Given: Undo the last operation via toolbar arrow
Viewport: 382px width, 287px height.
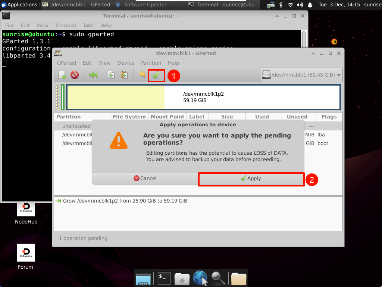Looking at the screenshot, I should coord(142,75).
